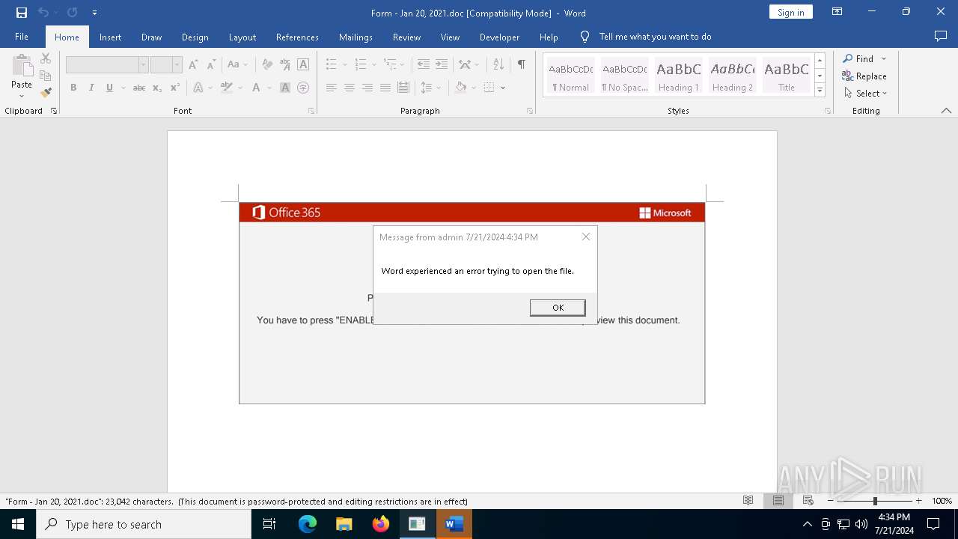Click the zoom in plus button
The width and height of the screenshot is (958, 539).
pyautogui.click(x=918, y=501)
